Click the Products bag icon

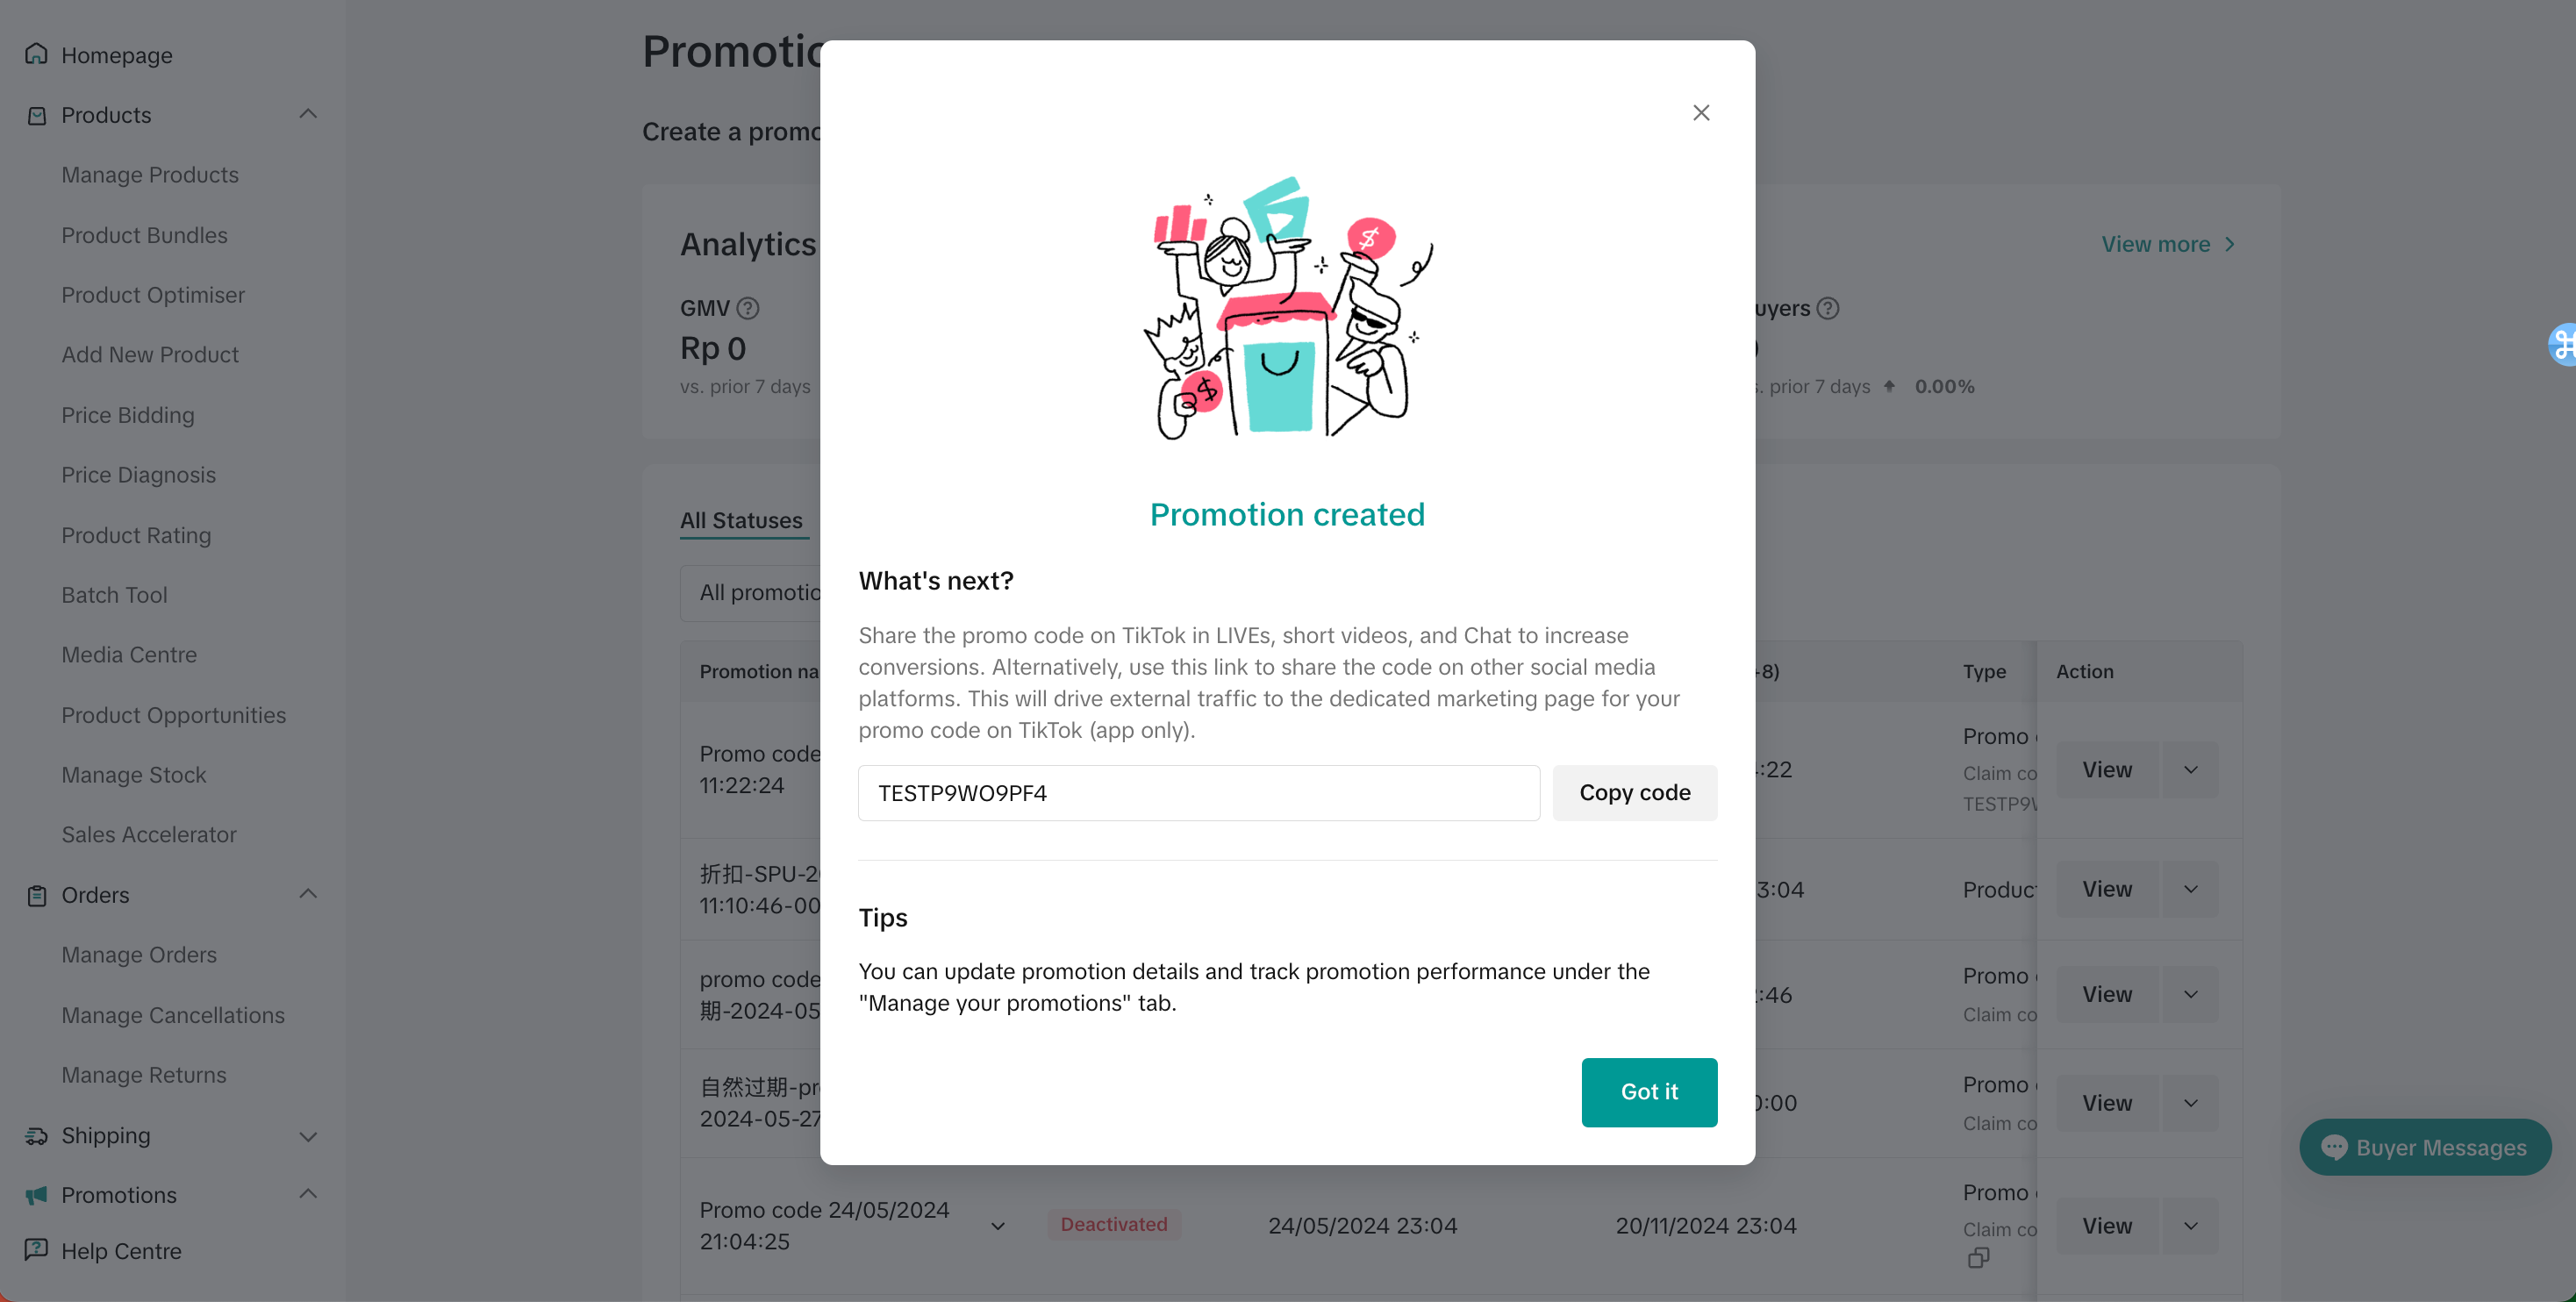[x=36, y=115]
